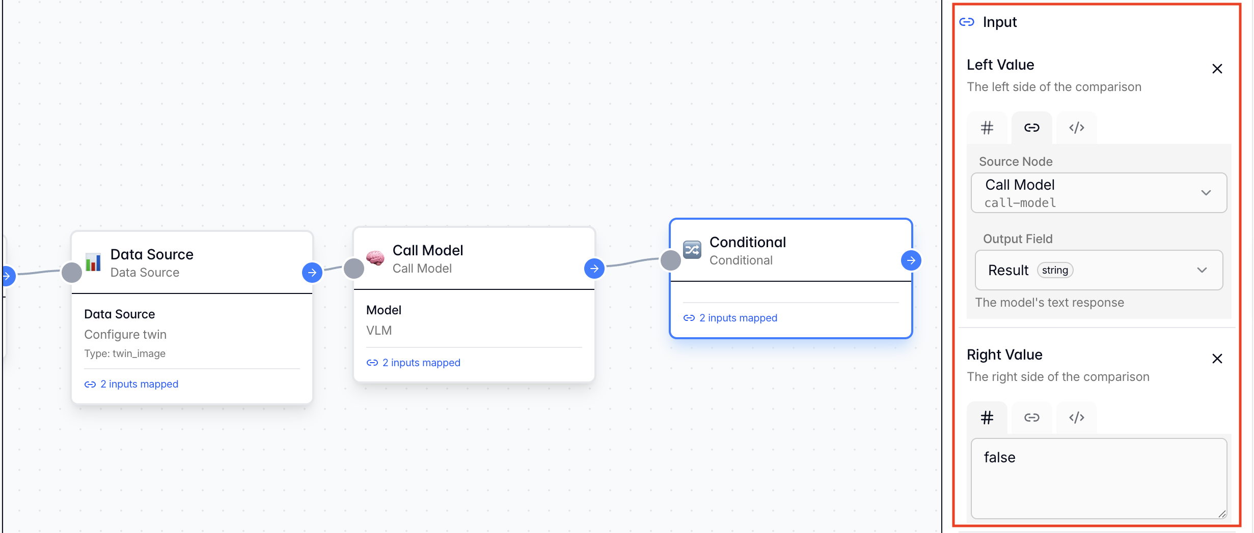Screen dimensions: 1254x533
Task: Clear the Right Value input mapping
Action: pyautogui.click(x=1217, y=359)
